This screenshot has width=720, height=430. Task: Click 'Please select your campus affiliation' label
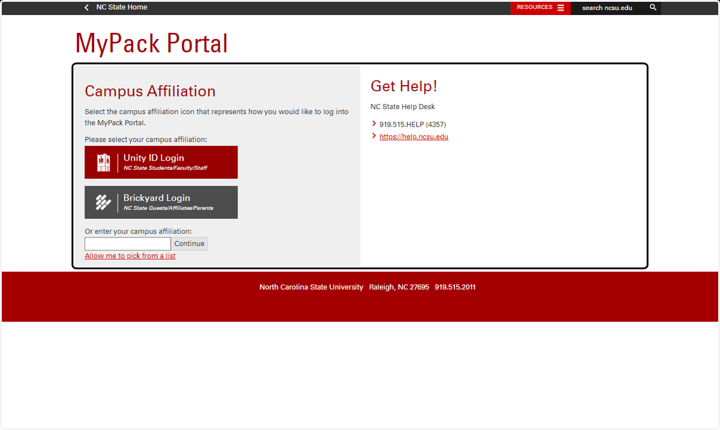point(146,140)
